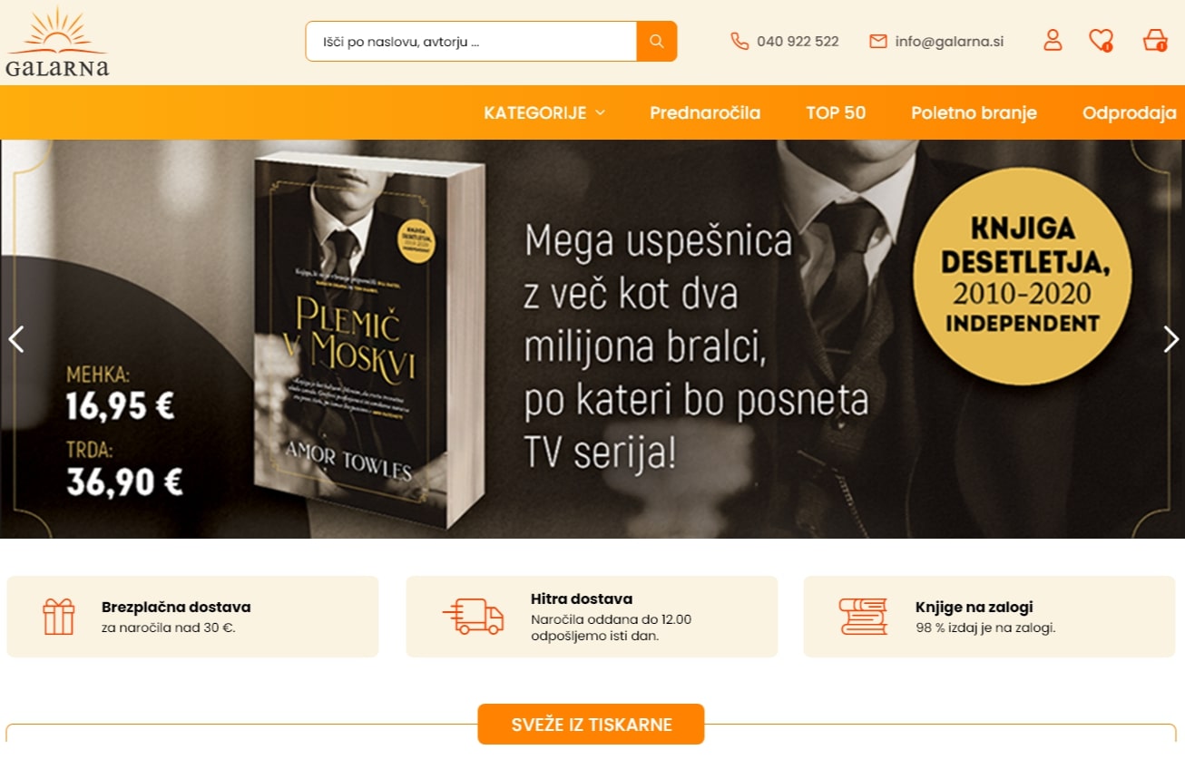Open the Poletno branje section

(x=974, y=113)
